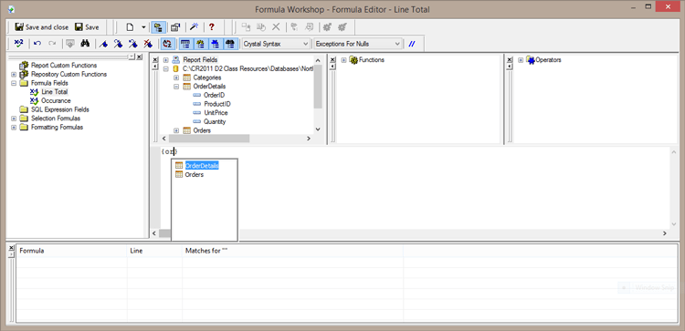Jump to the previous bookmark
Viewport: 685px width, 331px height.
[132, 44]
